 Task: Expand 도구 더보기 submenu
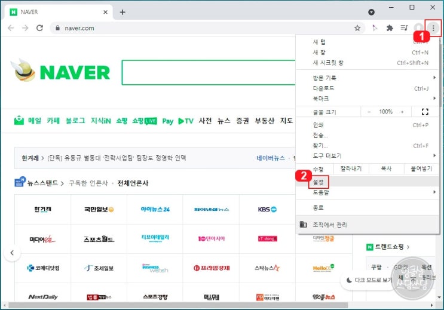coord(368,156)
